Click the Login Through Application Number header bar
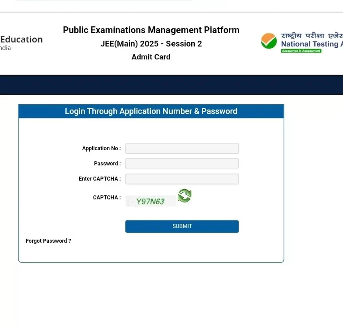The height and width of the screenshot is (325, 343). click(151, 111)
